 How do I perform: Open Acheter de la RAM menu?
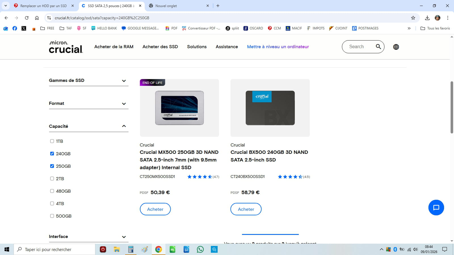114,47
